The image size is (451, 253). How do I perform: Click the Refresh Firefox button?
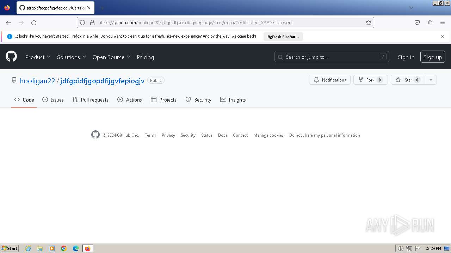tap(283, 37)
